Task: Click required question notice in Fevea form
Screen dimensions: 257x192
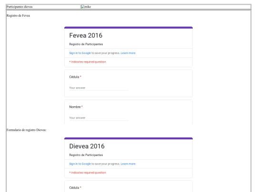Action: point(88,62)
